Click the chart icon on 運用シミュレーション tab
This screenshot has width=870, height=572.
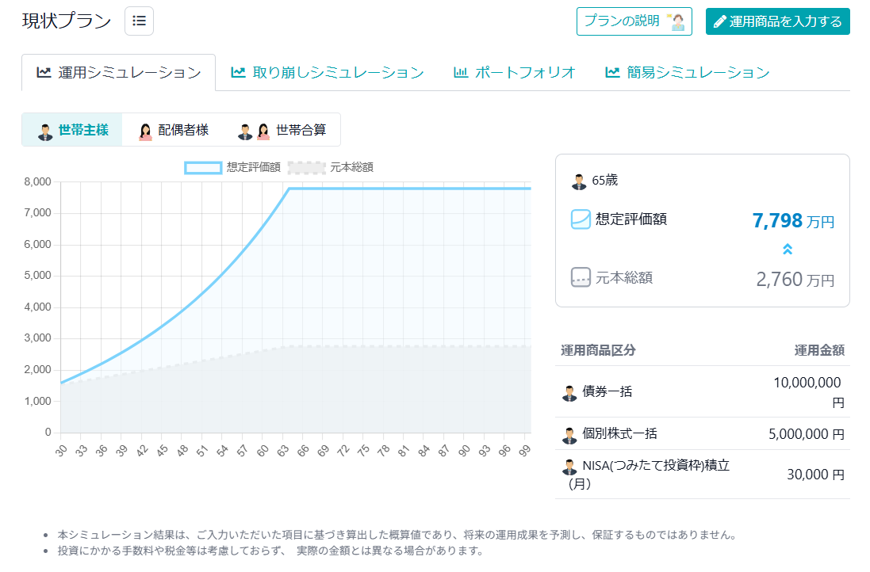44,71
